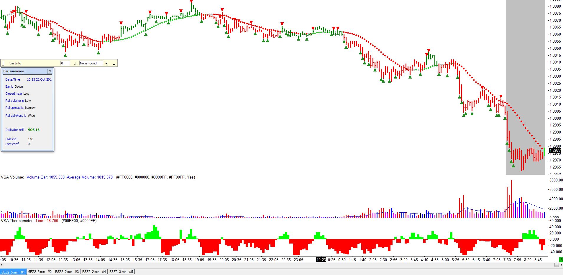The height and width of the screenshot is (275, 563).
Task: Click the thermometer colors text (#00FF00, #0000FF)
Action: click(79, 221)
